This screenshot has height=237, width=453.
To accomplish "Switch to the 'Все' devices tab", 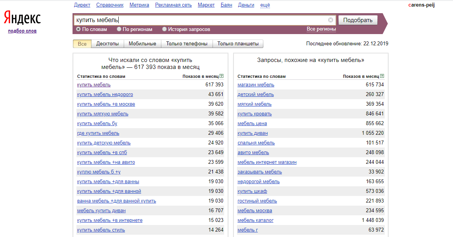I will tap(82, 44).
